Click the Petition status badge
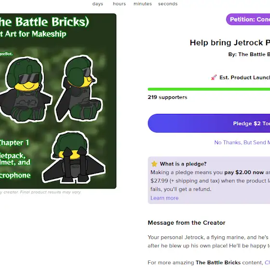Image resolution: width=270 pixels, height=270 pixels. click(248, 19)
